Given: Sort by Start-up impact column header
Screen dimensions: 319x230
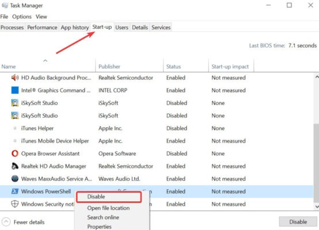Looking at the screenshot, I should pos(230,67).
